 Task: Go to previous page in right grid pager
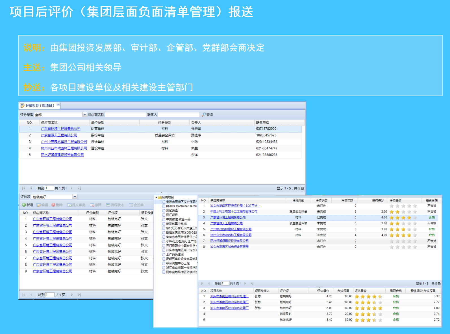coord(209,283)
